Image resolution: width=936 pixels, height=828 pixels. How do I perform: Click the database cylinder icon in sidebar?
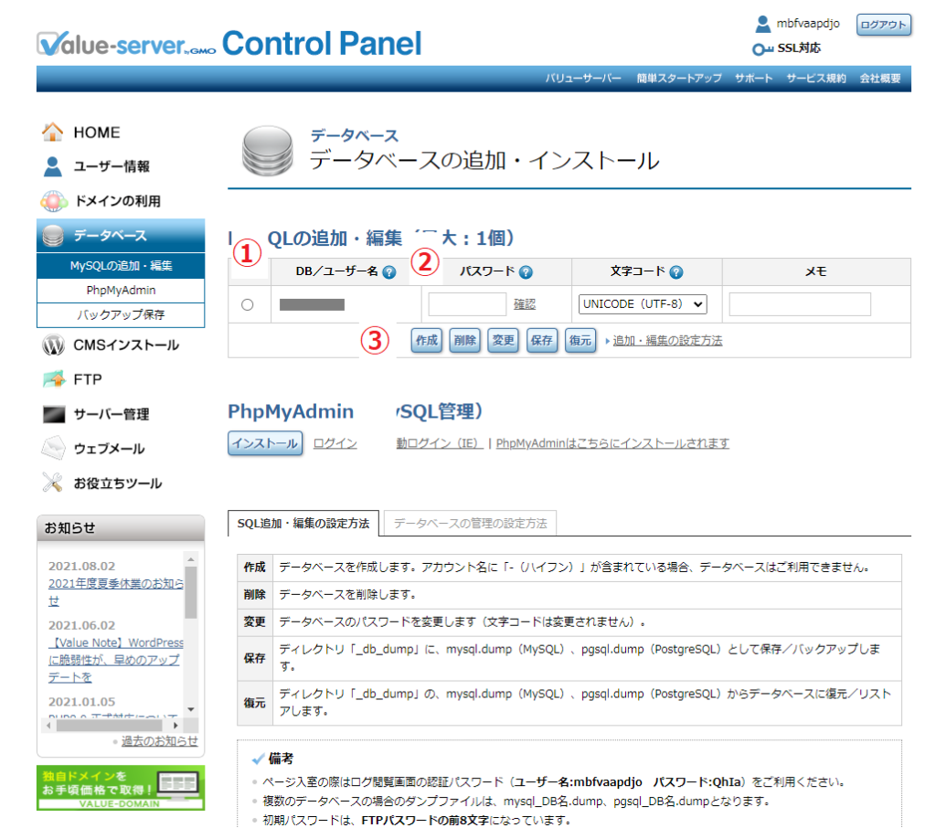[x=52, y=236]
